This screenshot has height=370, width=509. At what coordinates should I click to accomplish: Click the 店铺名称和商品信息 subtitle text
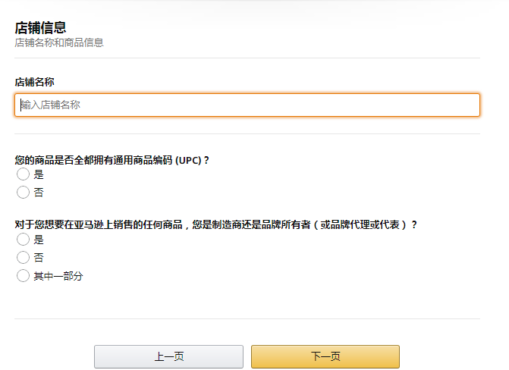coord(59,43)
